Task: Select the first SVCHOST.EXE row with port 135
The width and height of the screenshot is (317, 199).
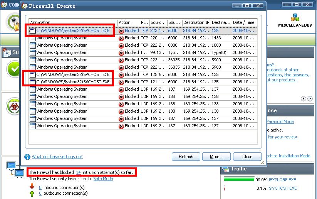Action: (143, 30)
